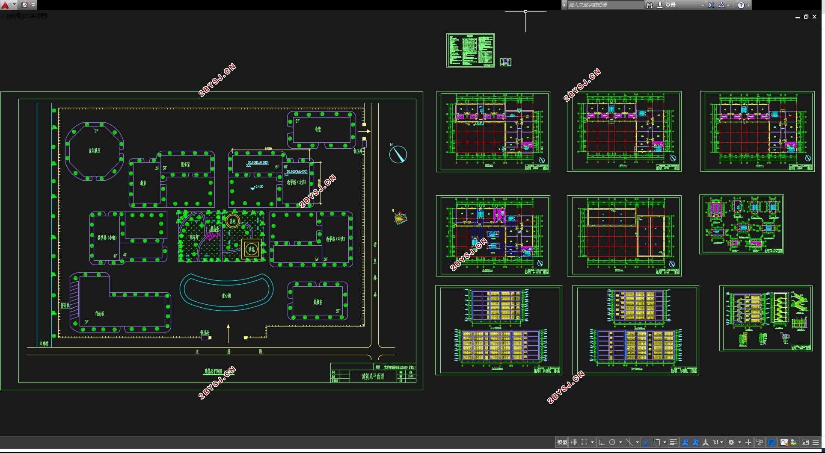Click the Save As quick access icon
This screenshot has width=825, height=453.
click(x=25, y=5)
